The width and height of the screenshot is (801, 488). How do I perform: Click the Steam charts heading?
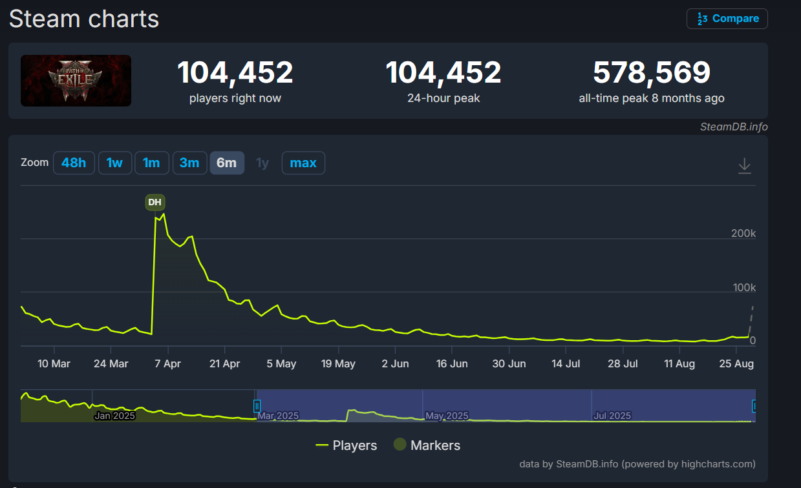click(x=84, y=18)
